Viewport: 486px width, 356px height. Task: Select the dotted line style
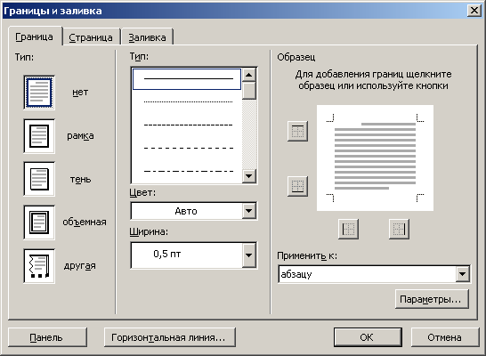[x=187, y=101]
